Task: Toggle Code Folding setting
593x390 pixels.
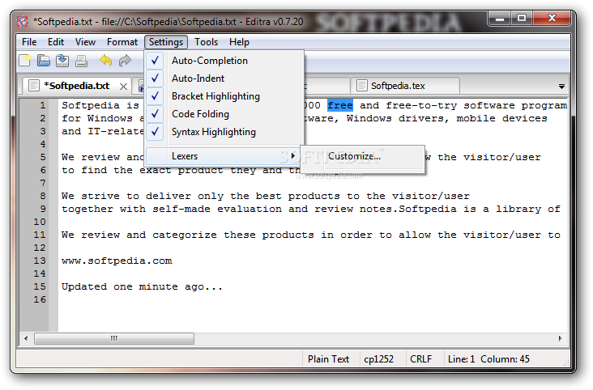Action: point(224,114)
